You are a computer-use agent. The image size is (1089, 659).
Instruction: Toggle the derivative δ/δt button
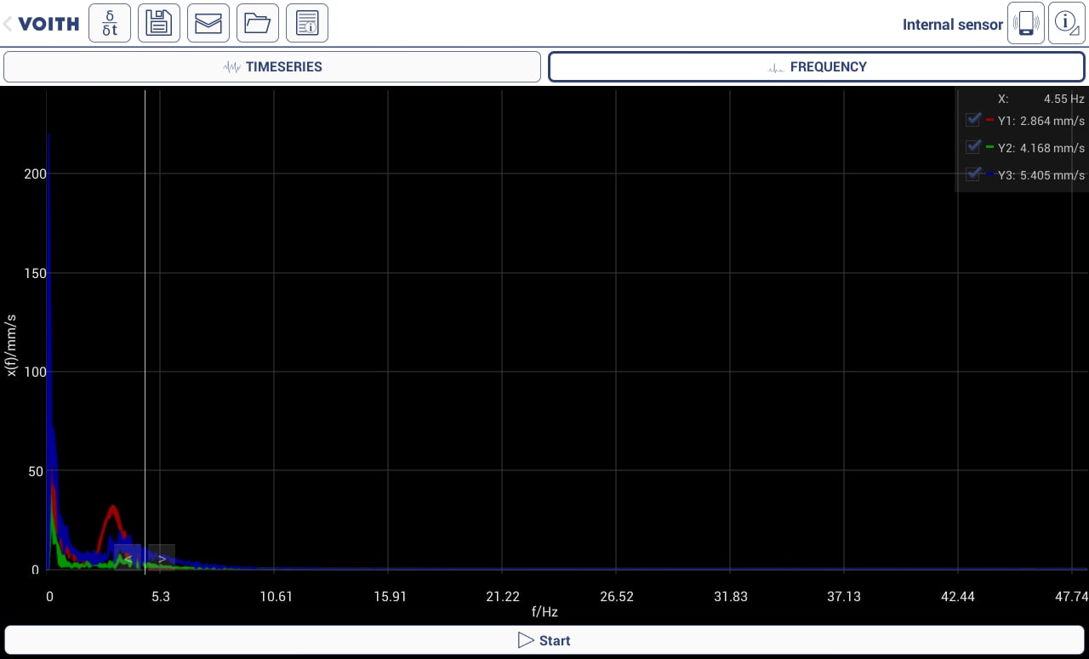110,23
